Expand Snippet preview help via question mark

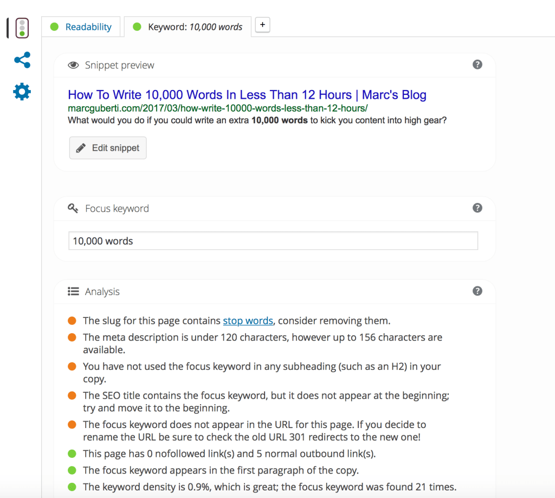(x=477, y=64)
